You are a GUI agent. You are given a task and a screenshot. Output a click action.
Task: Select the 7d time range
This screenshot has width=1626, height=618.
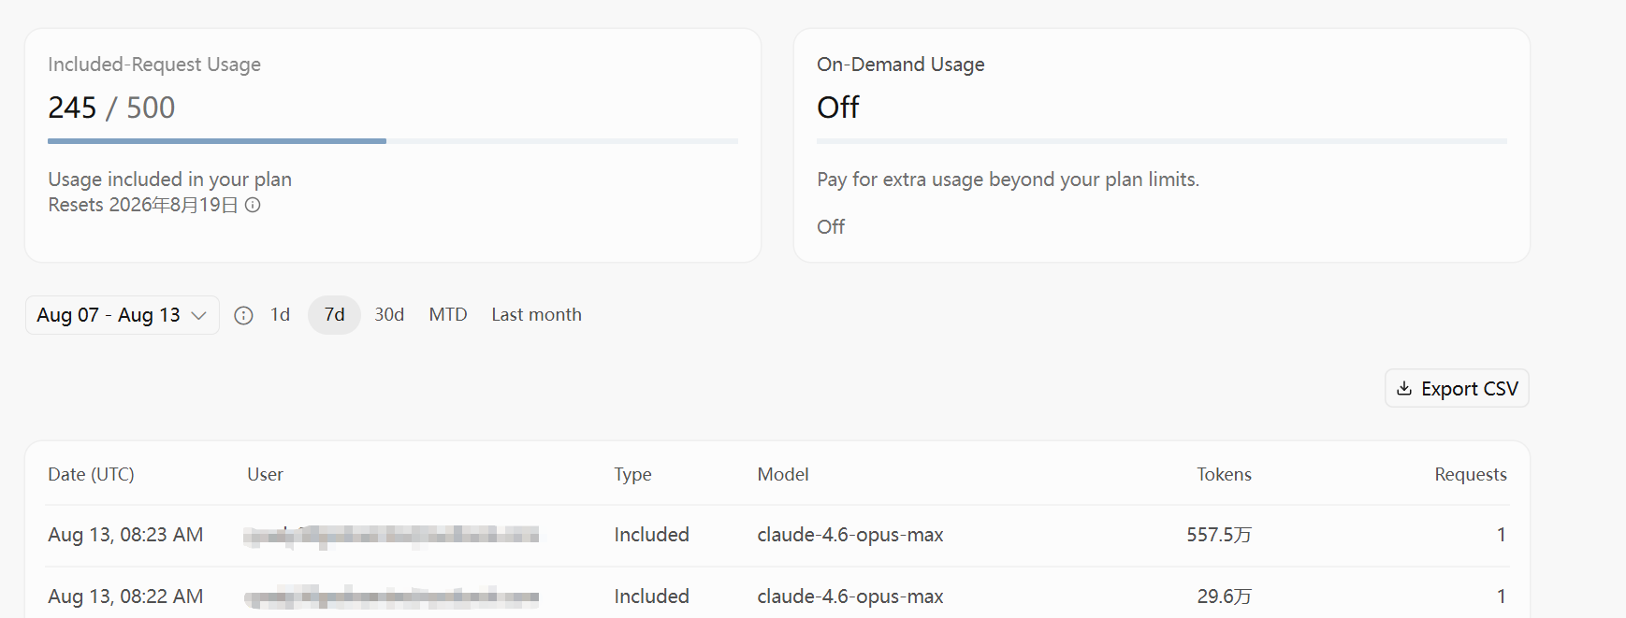click(x=334, y=315)
